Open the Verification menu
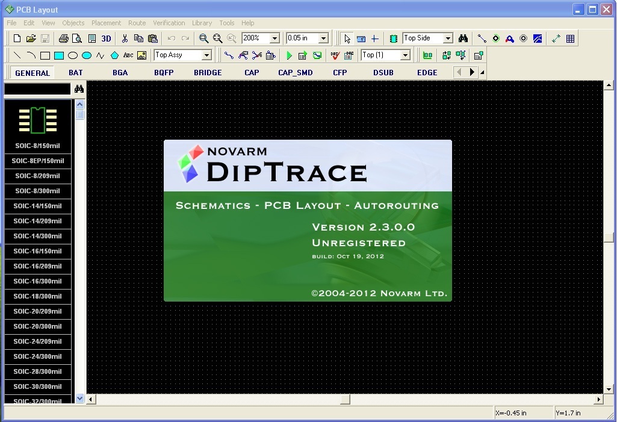This screenshot has width=617, height=422. coord(169,23)
